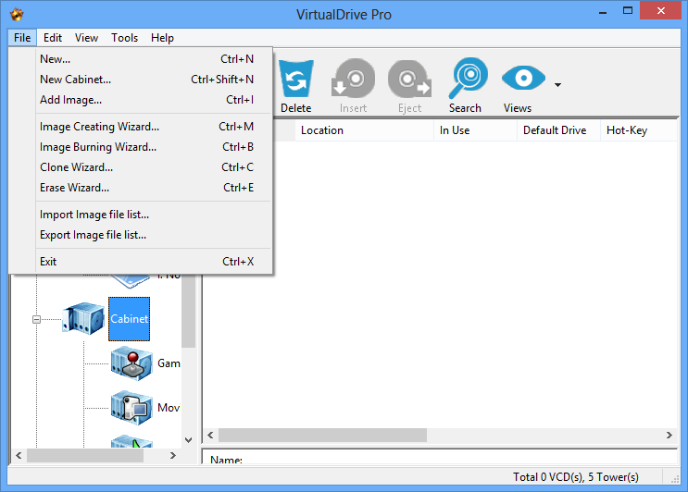Viewport: 688px width, 492px height.
Task: Select the Movies cabinet camera icon
Action: (x=131, y=408)
